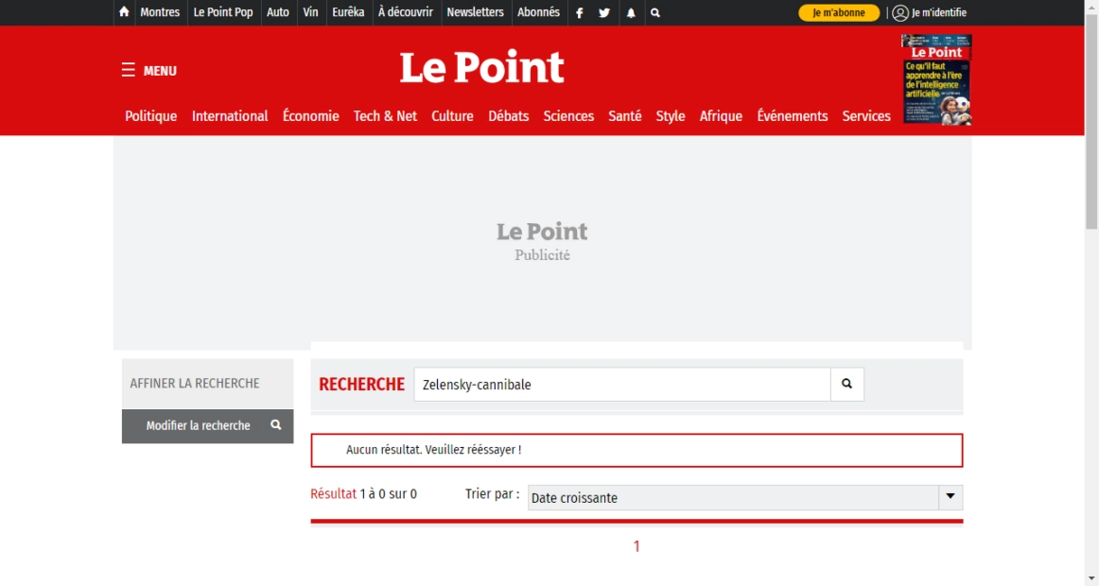
Task: Open the Eurêka section
Action: 348,12
